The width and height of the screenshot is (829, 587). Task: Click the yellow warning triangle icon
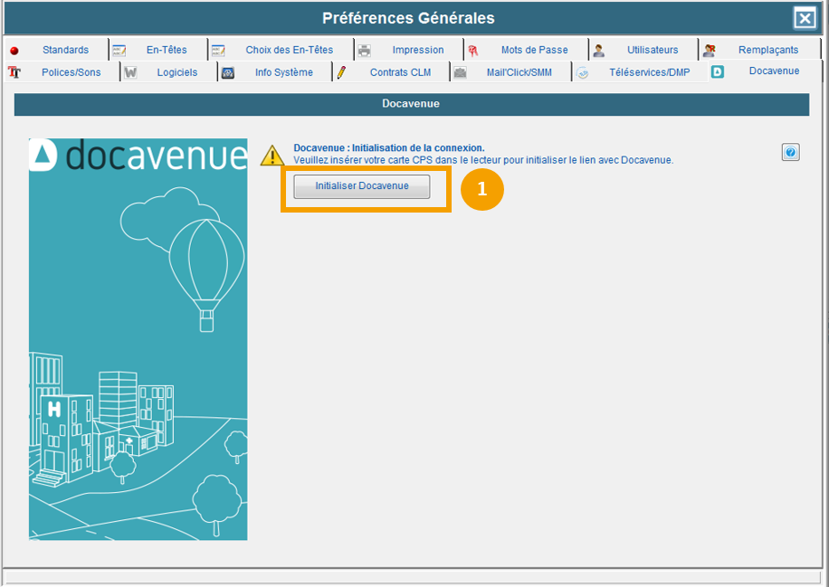pyautogui.click(x=272, y=156)
